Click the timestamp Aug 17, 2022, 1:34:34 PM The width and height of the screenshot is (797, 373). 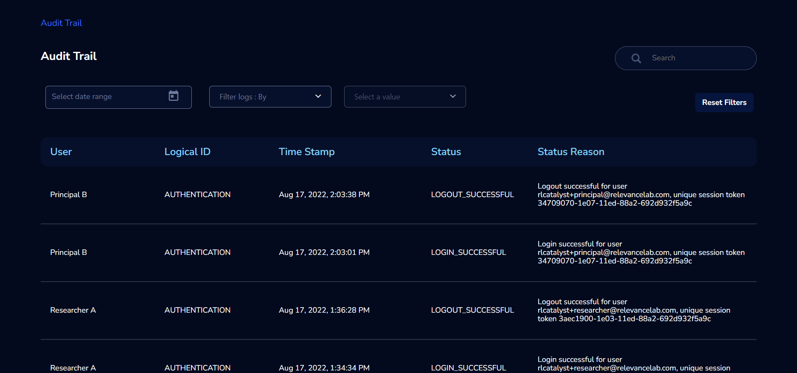pyautogui.click(x=324, y=368)
